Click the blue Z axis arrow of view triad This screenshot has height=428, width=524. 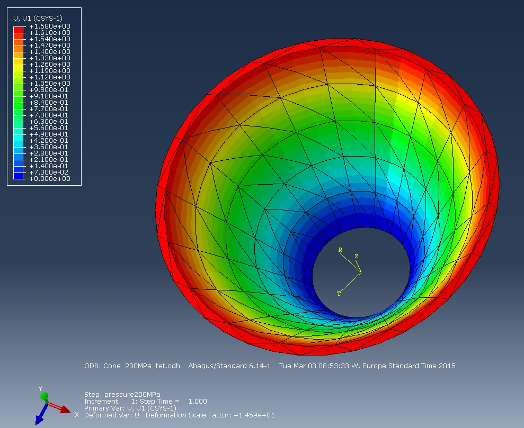coord(41,415)
